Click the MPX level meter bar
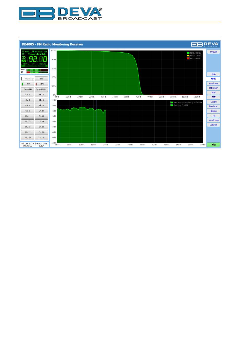 point(37,70)
